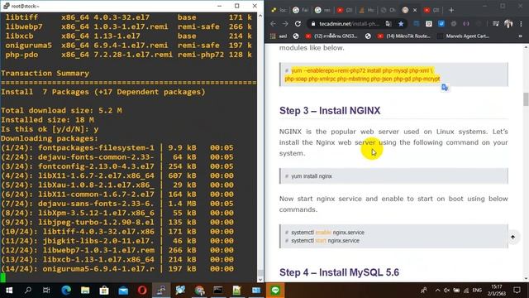Click the ENG language indicator in tray
This screenshot has width=529, height=298.
pos(477,291)
